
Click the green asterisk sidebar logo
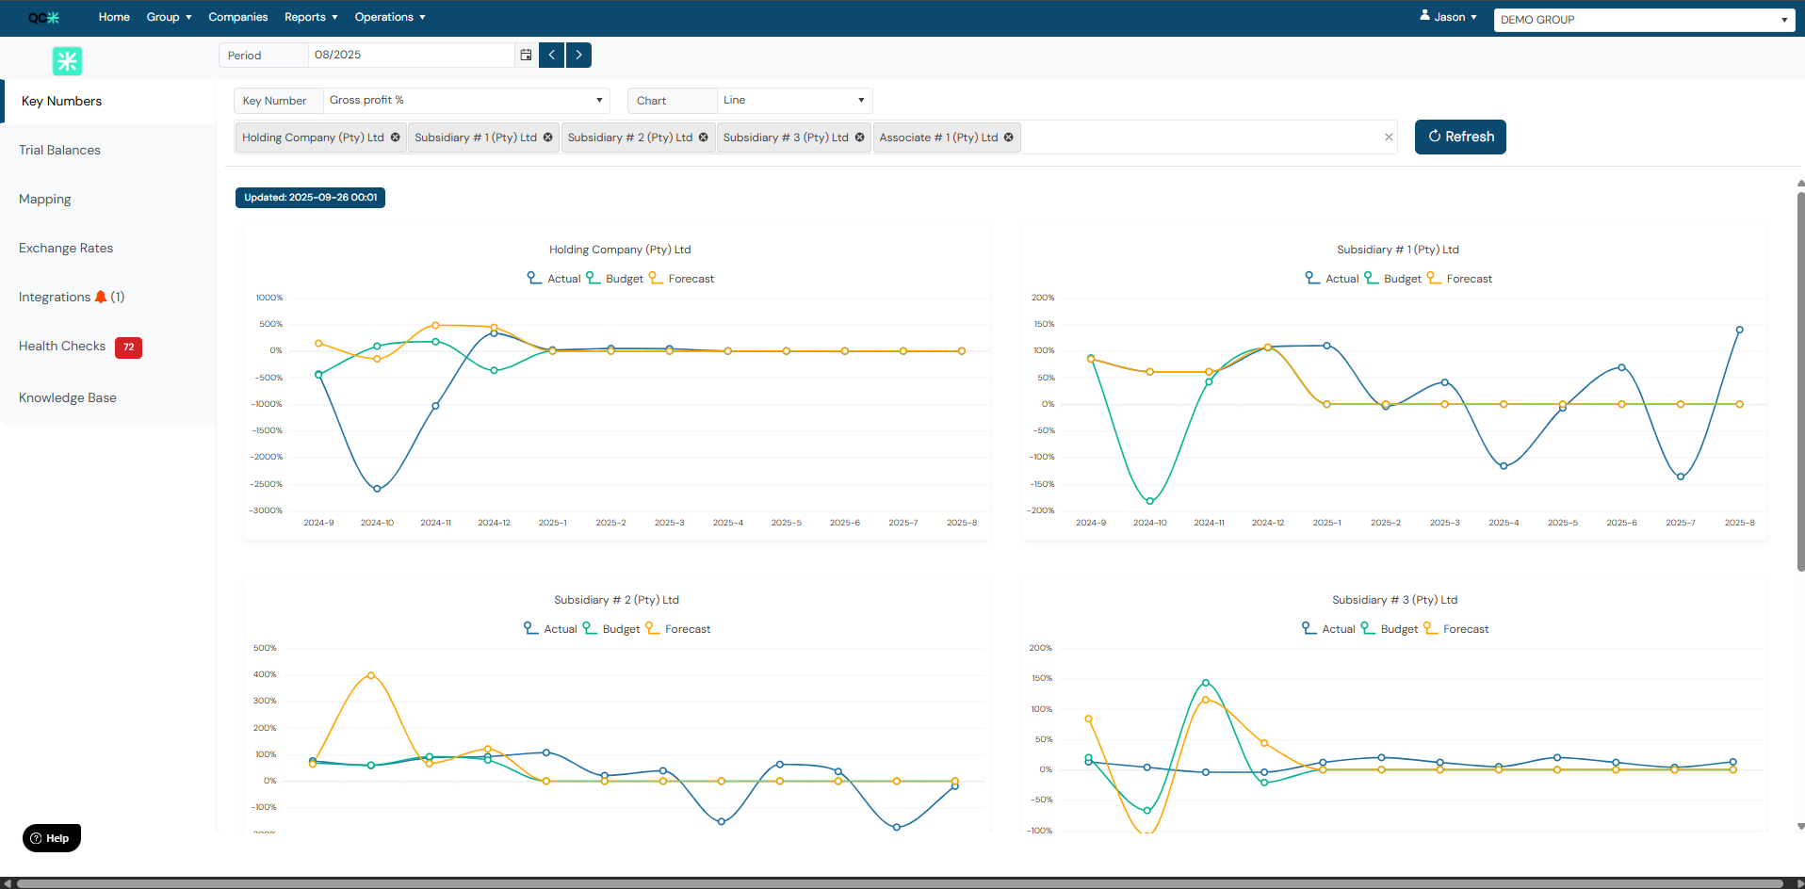(x=67, y=61)
